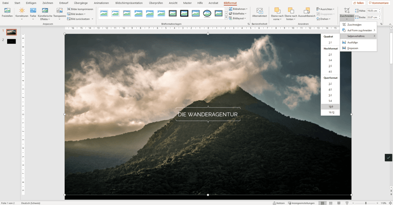Choose the 16:10 landscape aspect ratio
The height and width of the screenshot is (205, 393).
(330, 113)
